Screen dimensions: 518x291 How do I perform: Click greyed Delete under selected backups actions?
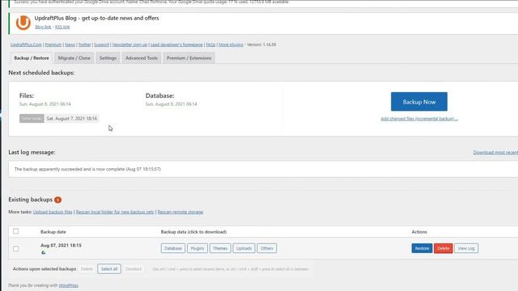click(x=87, y=269)
